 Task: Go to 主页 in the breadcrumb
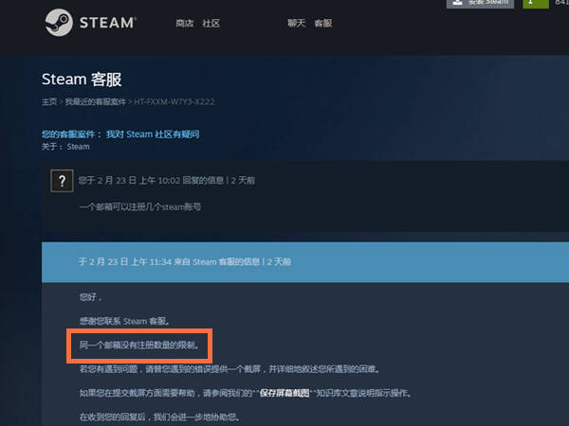pyautogui.click(x=49, y=102)
